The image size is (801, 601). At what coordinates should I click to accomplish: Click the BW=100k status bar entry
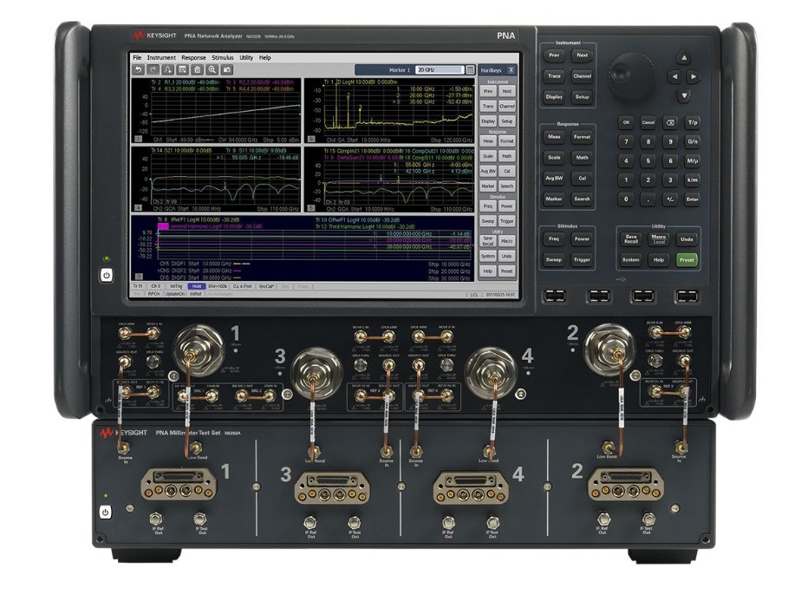218,287
